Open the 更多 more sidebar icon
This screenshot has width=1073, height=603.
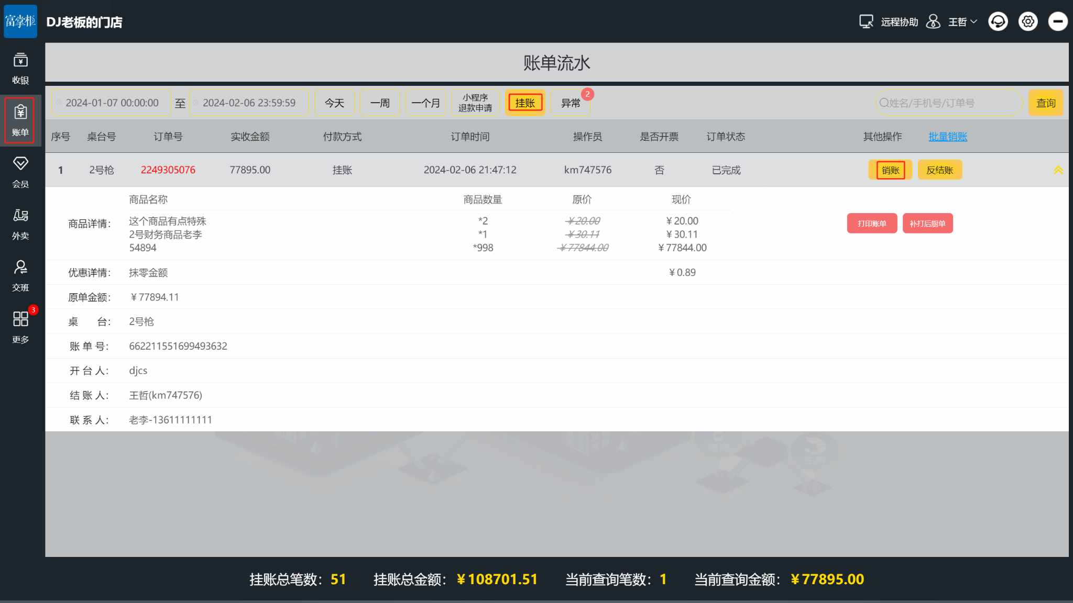20,328
